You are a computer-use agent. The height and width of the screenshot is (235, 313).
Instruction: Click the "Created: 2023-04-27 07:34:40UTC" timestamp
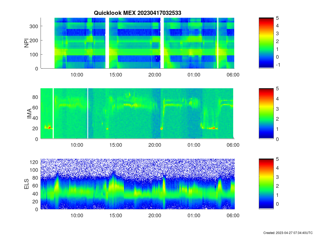tap(288, 233)
